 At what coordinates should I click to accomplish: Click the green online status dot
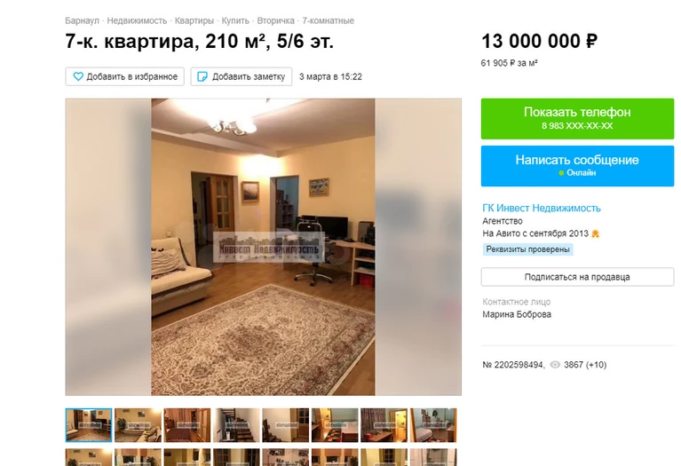561,173
